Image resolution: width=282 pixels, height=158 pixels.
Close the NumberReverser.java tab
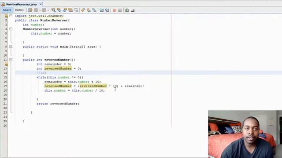pos(41,4)
